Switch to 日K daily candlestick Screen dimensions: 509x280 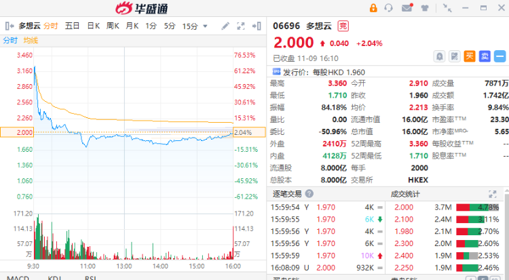click(94, 26)
